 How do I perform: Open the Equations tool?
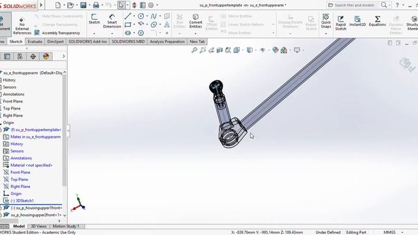point(378,21)
